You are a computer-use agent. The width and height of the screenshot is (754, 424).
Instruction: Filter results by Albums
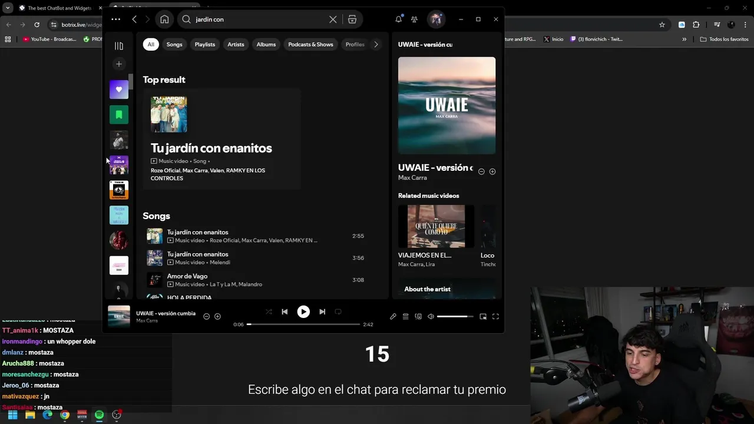[x=266, y=44]
